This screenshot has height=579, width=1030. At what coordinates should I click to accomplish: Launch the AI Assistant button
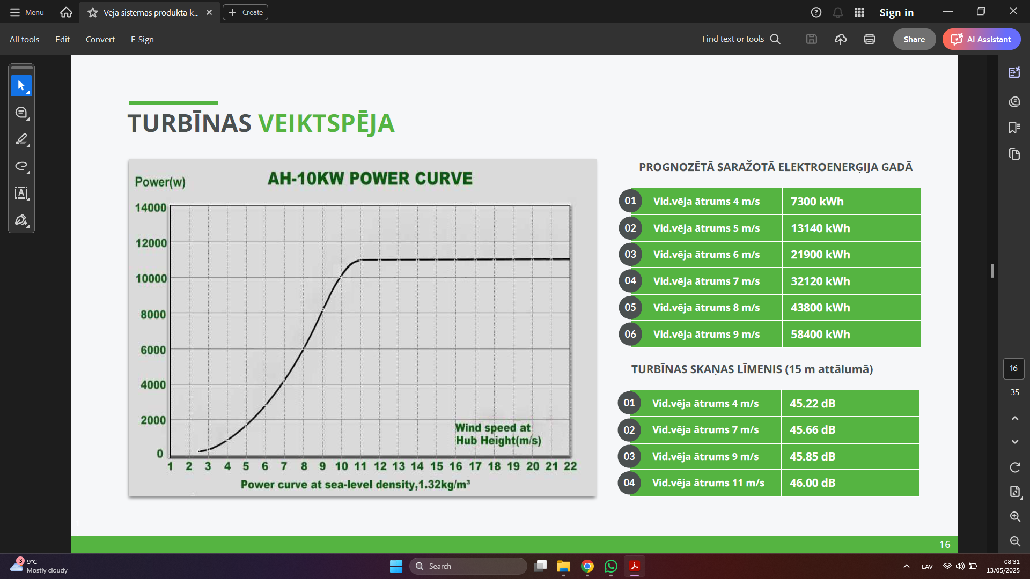coord(981,39)
